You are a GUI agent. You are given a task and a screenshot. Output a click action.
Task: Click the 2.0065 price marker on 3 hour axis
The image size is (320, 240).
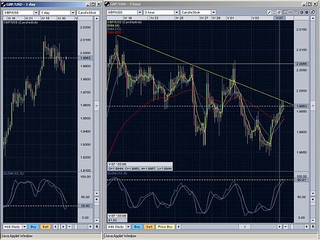point(302,64)
